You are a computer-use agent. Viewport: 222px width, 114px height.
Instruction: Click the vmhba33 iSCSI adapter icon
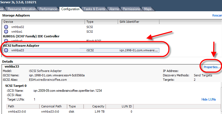6,50
